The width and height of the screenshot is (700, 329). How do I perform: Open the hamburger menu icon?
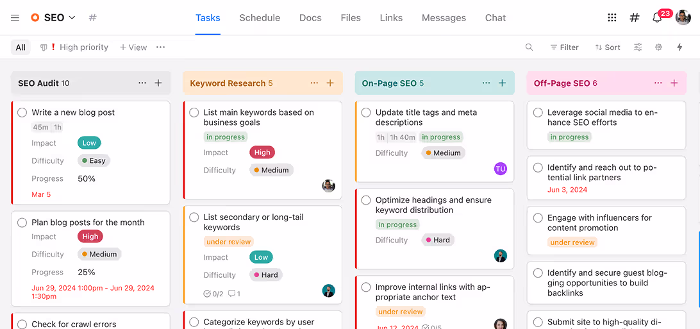coord(15,18)
